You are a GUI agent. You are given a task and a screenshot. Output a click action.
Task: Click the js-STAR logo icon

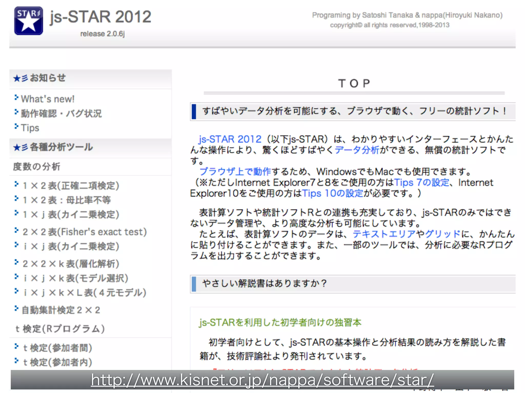coord(28,21)
